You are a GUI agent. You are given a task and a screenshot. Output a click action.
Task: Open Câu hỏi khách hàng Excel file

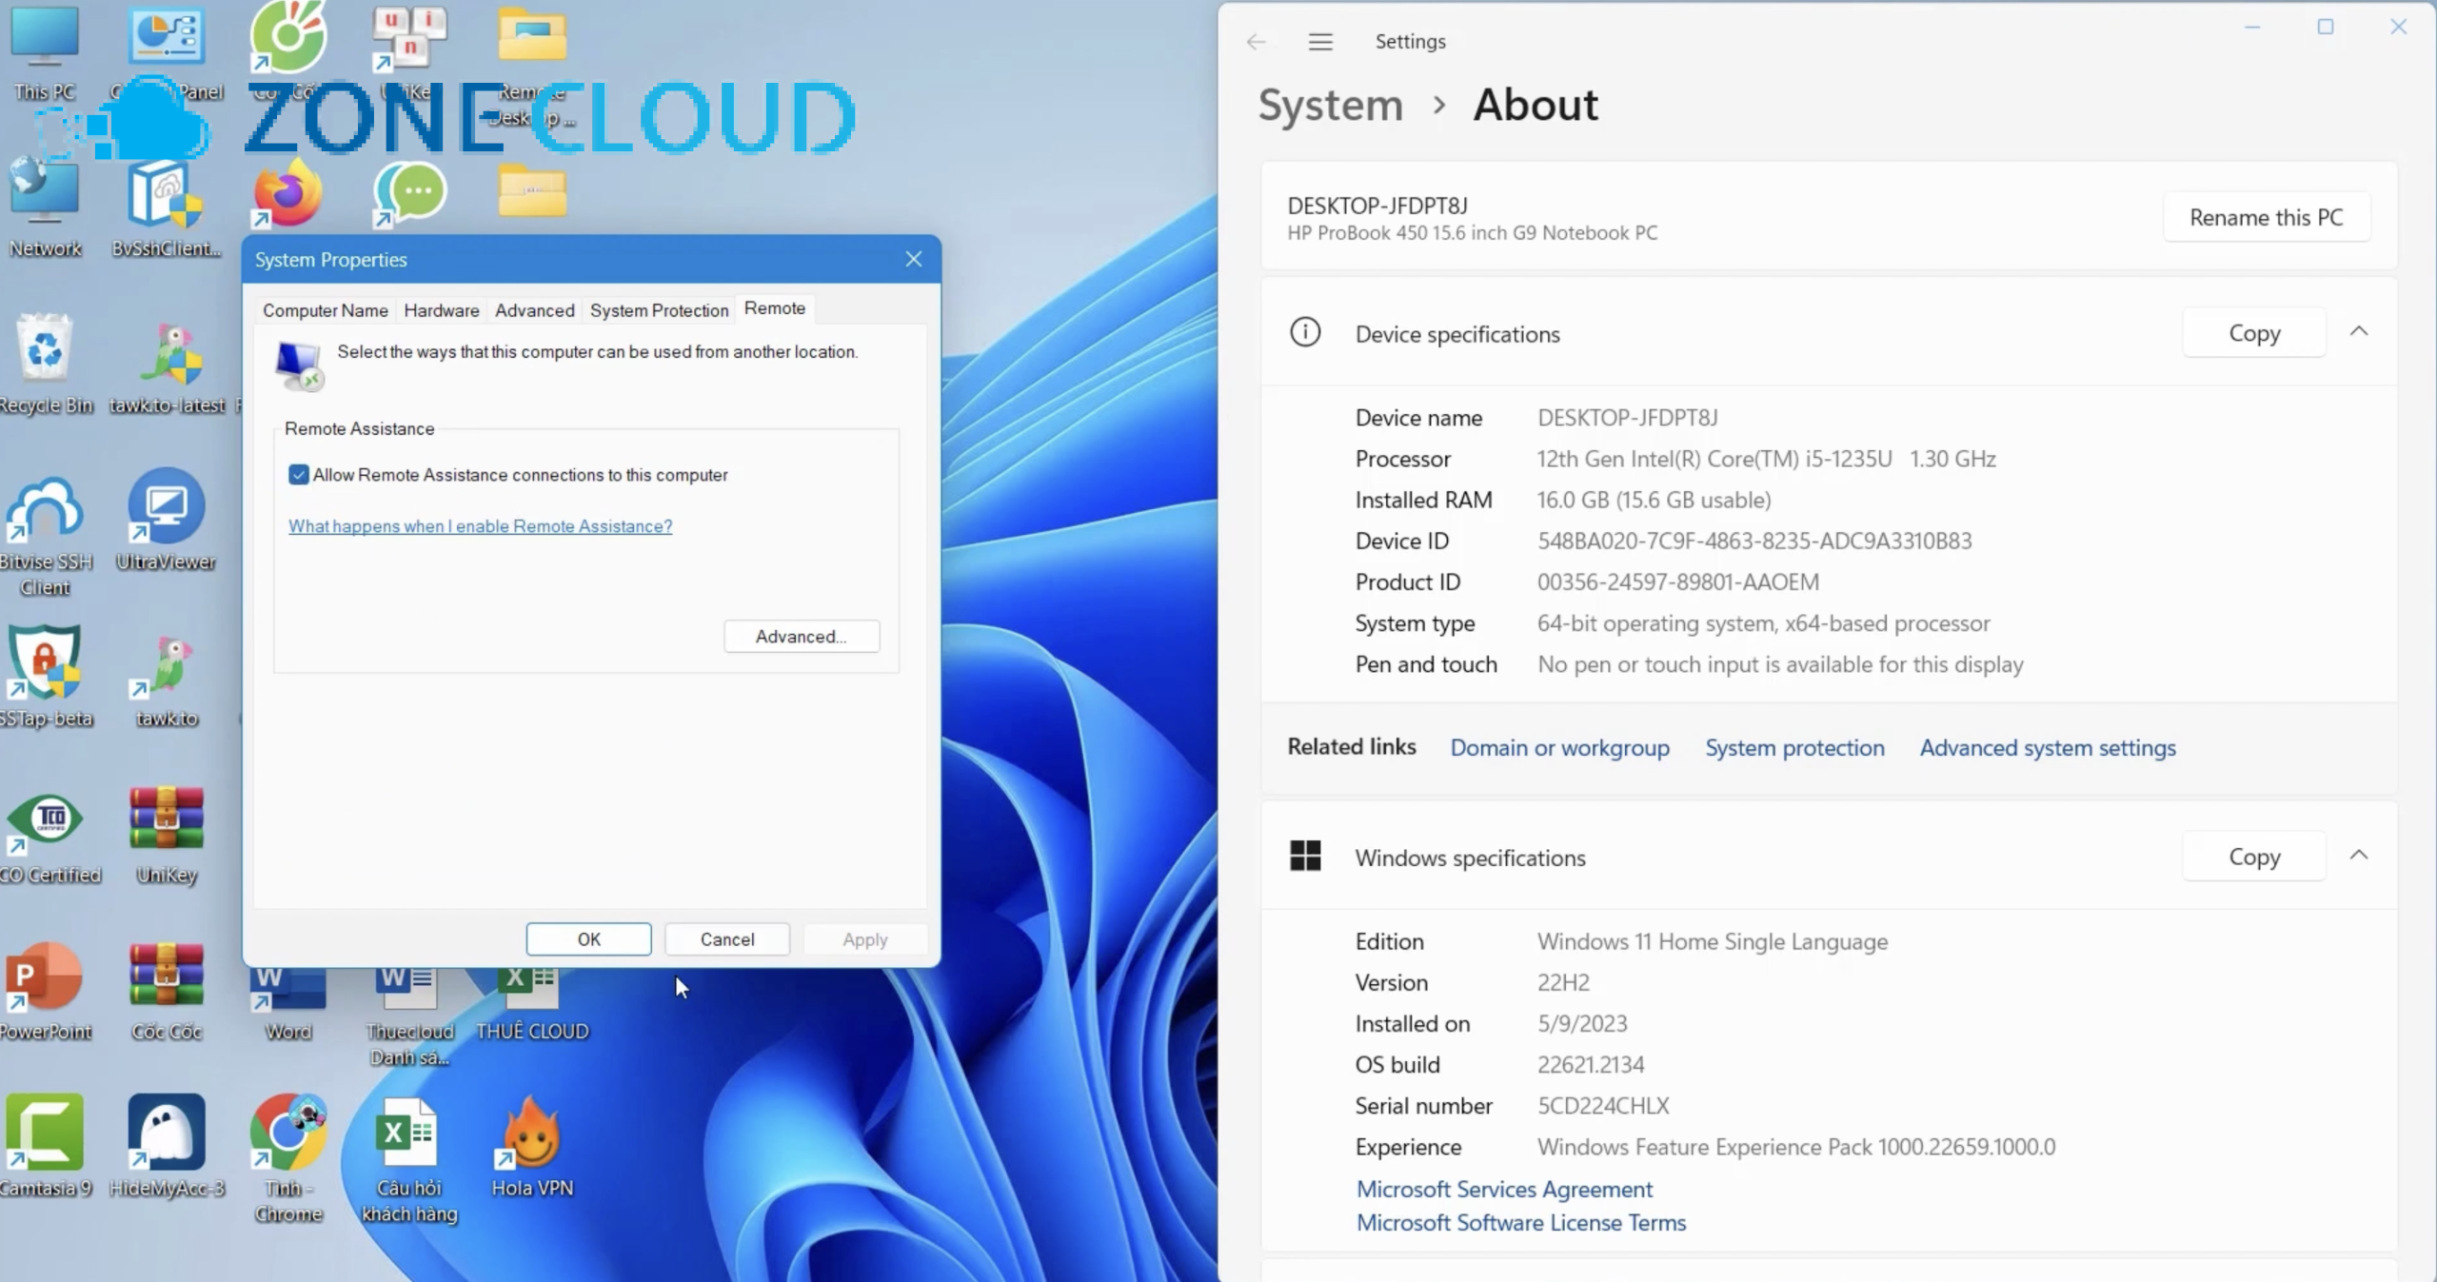pyautogui.click(x=409, y=1159)
